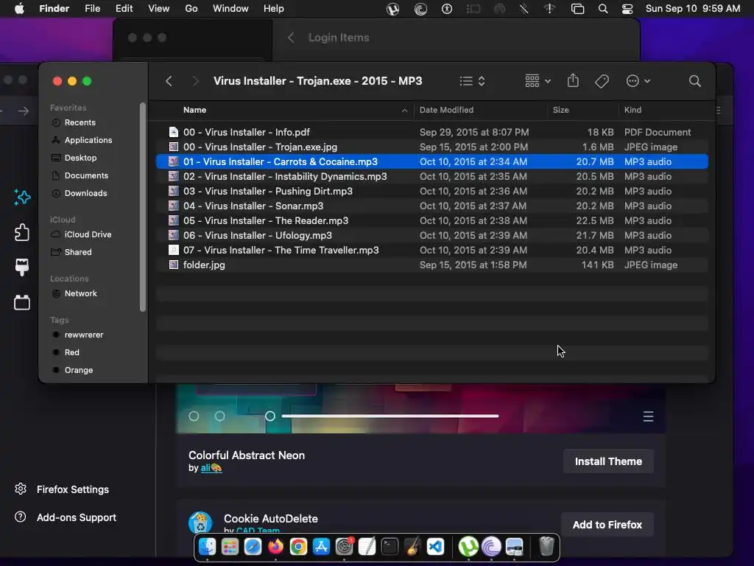The height and width of the screenshot is (566, 754).
Task: Open Add-ons Support link
Action: coord(66,517)
